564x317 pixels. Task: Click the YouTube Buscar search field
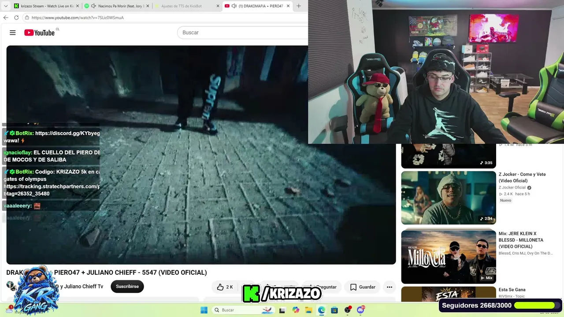coord(242,33)
